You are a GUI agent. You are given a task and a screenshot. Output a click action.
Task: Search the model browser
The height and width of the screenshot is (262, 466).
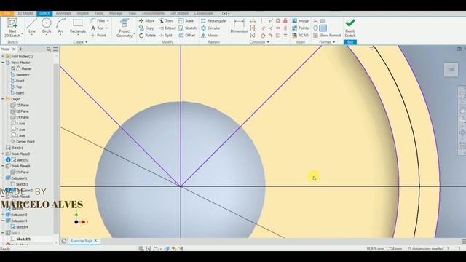tap(49, 49)
